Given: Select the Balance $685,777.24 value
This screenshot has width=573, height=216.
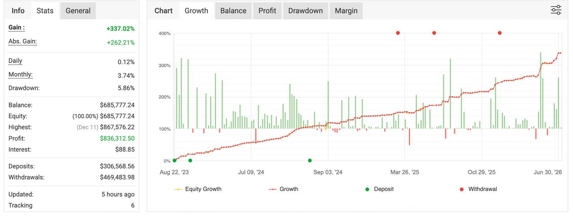Looking at the screenshot, I should click(117, 105).
